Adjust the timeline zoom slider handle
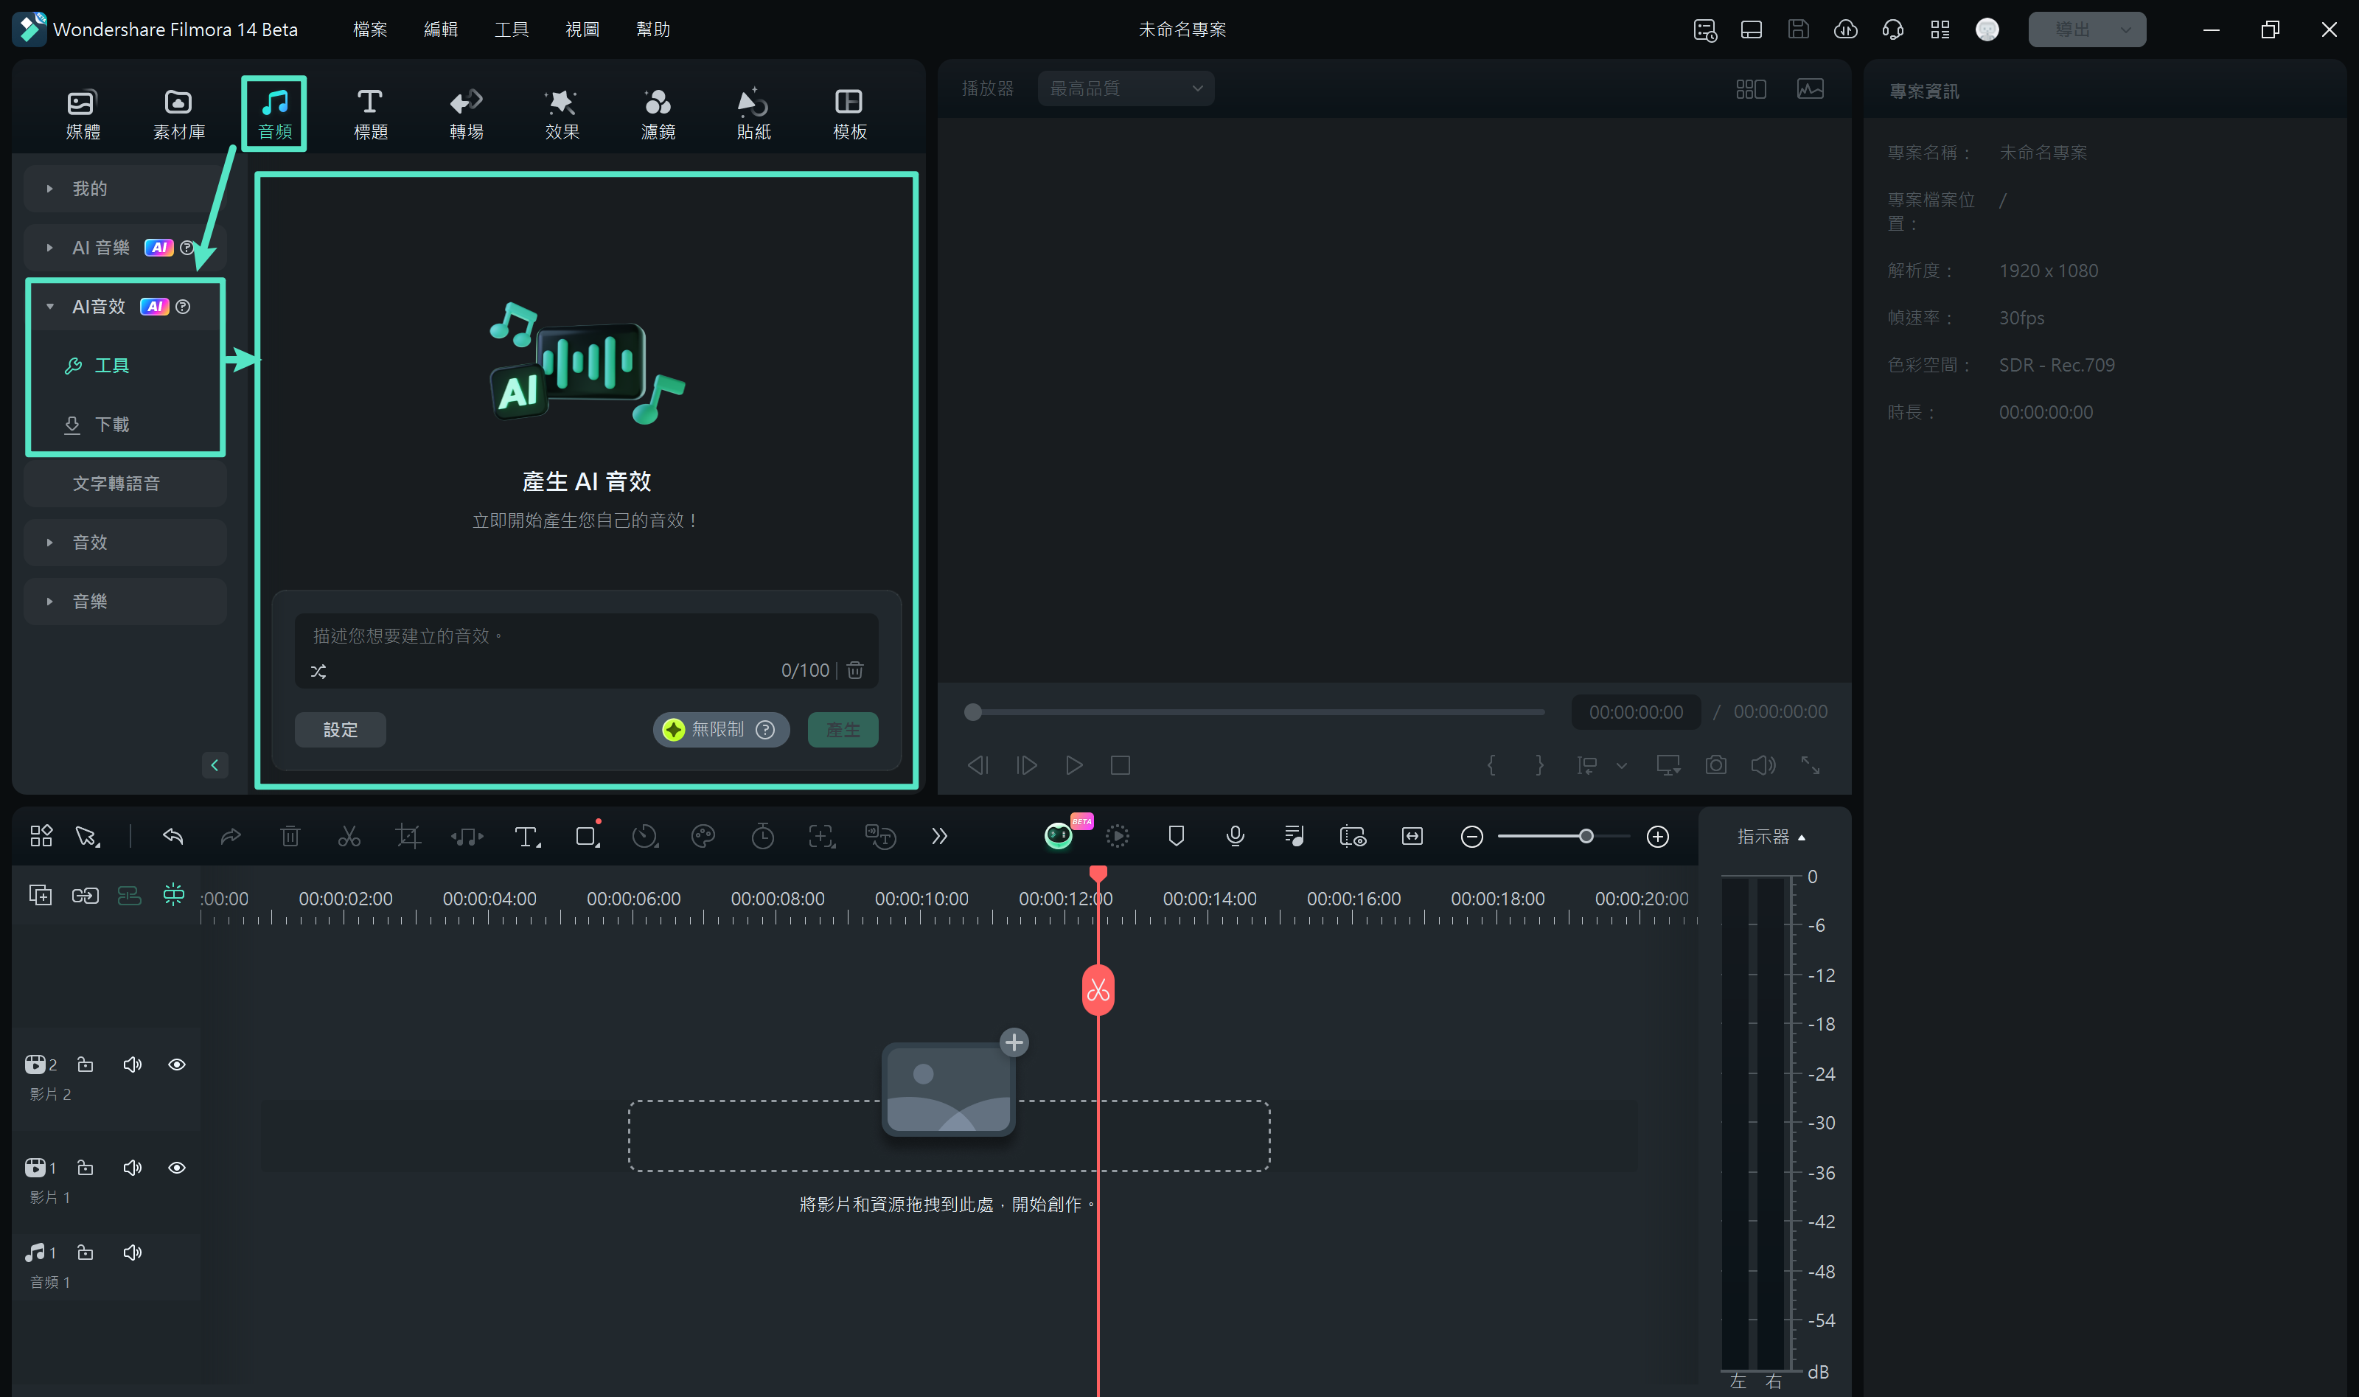 click(1586, 836)
